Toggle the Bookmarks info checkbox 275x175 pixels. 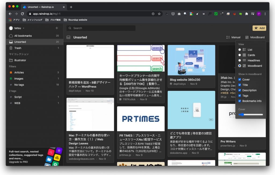pos(240,101)
